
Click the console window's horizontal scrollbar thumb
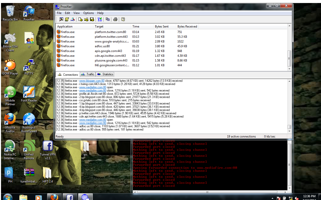pos(207,192)
